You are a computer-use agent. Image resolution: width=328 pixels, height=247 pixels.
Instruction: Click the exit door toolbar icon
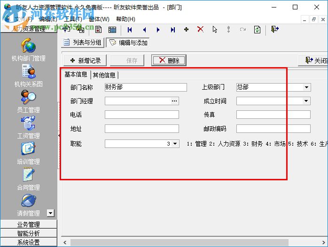pyautogui.click(x=274, y=29)
